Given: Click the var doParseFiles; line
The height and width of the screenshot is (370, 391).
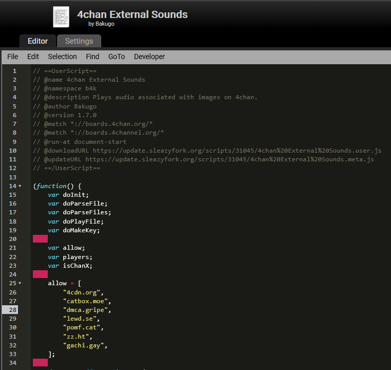Looking at the screenshot, I should [x=80, y=212].
